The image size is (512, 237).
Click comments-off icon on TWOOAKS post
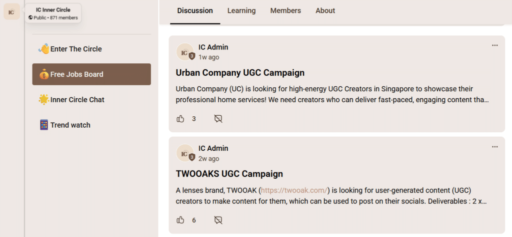(218, 220)
